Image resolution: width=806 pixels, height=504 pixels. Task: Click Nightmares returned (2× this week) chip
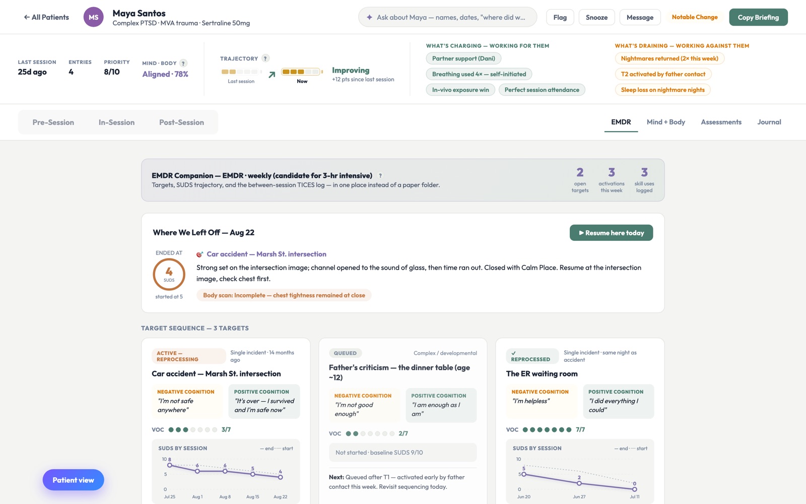(669, 58)
